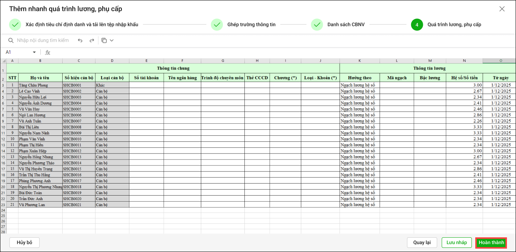This screenshot has height=252, width=516.
Task: Select column header K in the spreadsheet
Action: click(359, 61)
